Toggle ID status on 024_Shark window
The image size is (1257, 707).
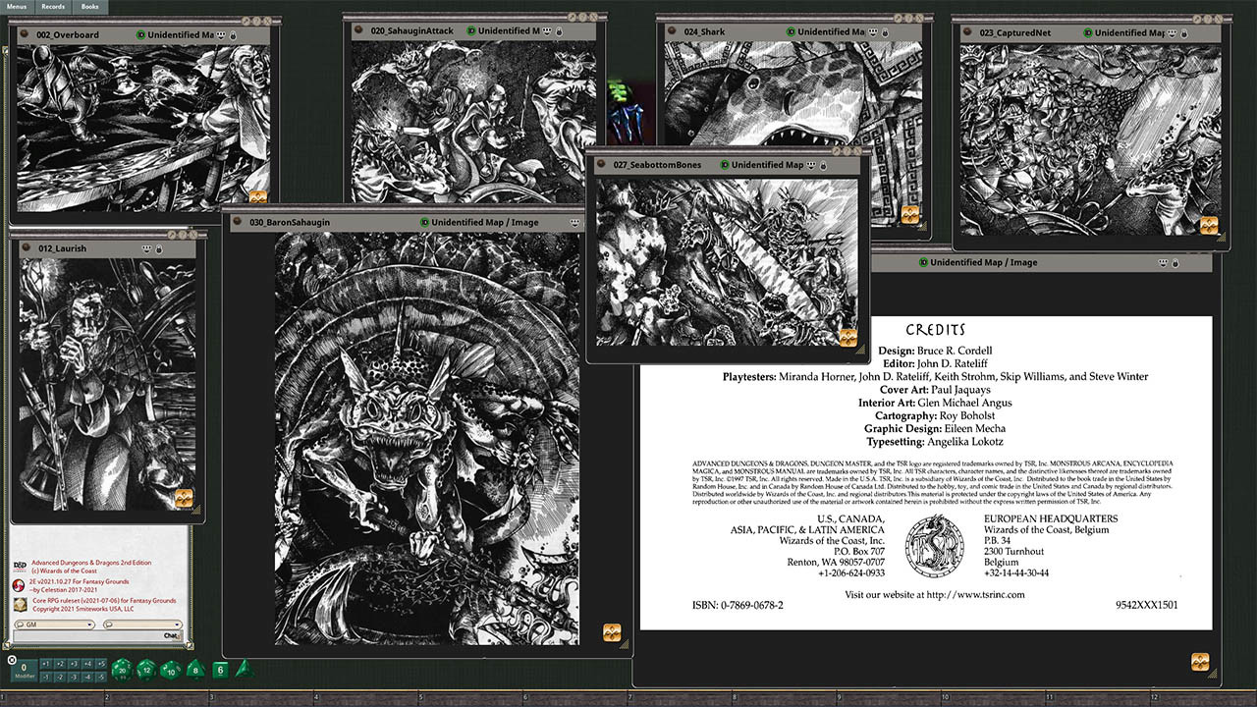[789, 32]
